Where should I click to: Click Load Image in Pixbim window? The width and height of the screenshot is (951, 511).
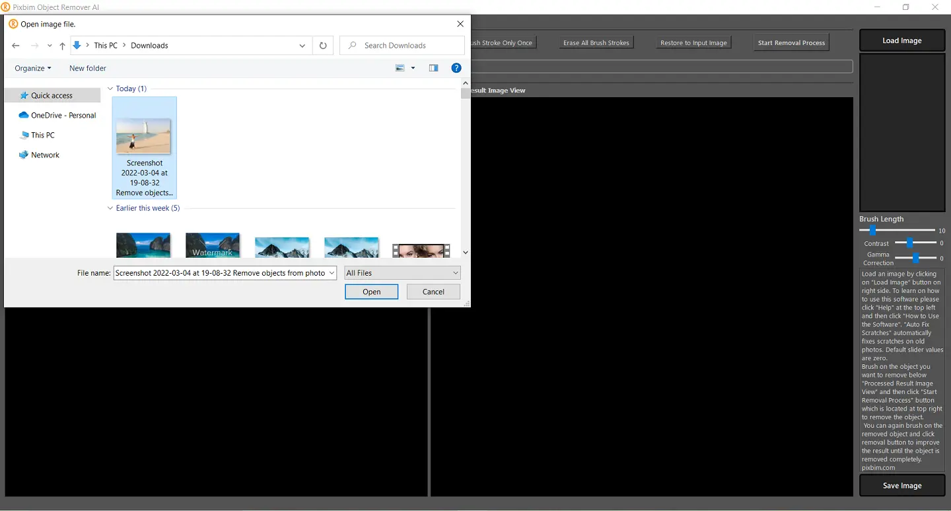tap(902, 40)
